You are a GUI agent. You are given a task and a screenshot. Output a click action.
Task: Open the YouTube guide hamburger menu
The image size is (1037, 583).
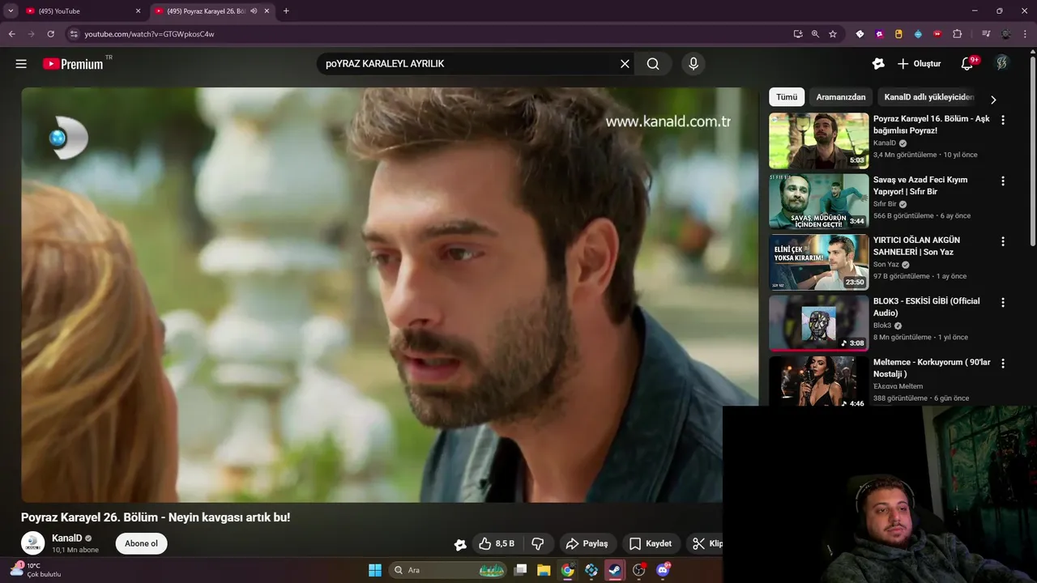(21, 64)
